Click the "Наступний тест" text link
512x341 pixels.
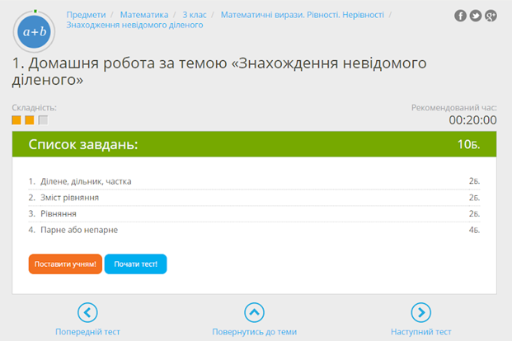coord(420,332)
